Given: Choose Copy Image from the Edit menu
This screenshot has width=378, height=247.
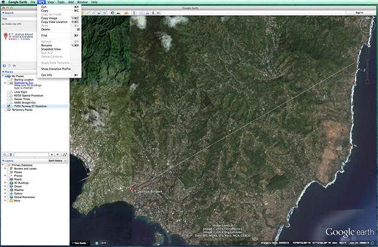Looking at the screenshot, I should (x=59, y=18).
